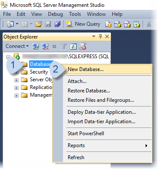The image size is (158, 169).
Task: Open the Connect dropdown in Object Explorer
Action: [x=17, y=46]
